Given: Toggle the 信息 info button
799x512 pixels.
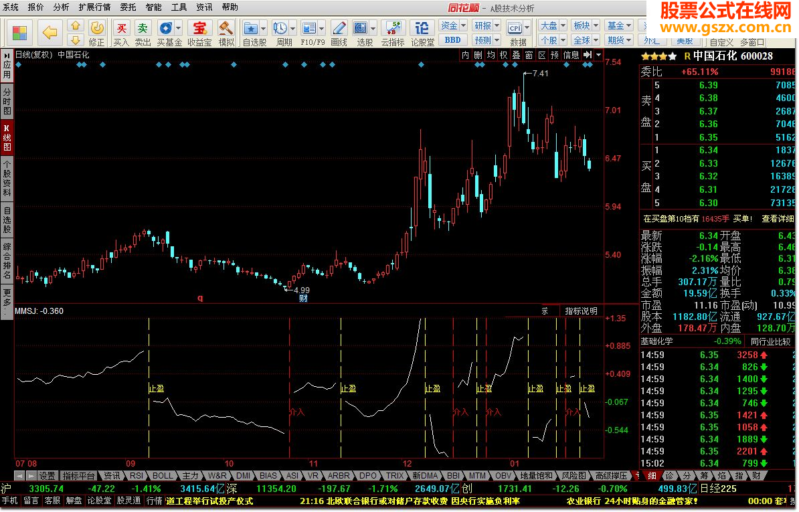Looking at the screenshot, I should click(x=571, y=55).
